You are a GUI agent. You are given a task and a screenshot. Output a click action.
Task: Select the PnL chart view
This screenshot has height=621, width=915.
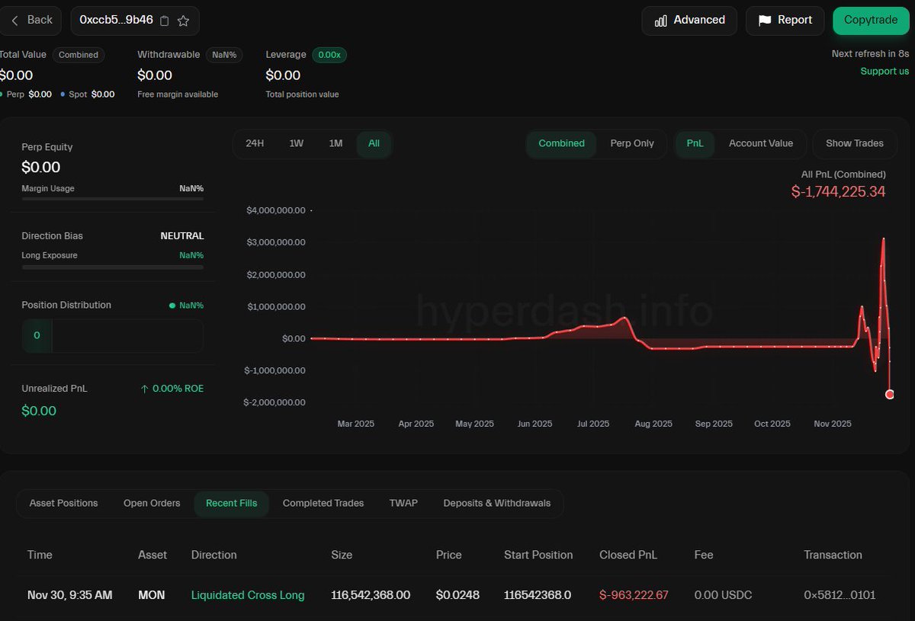[695, 143]
